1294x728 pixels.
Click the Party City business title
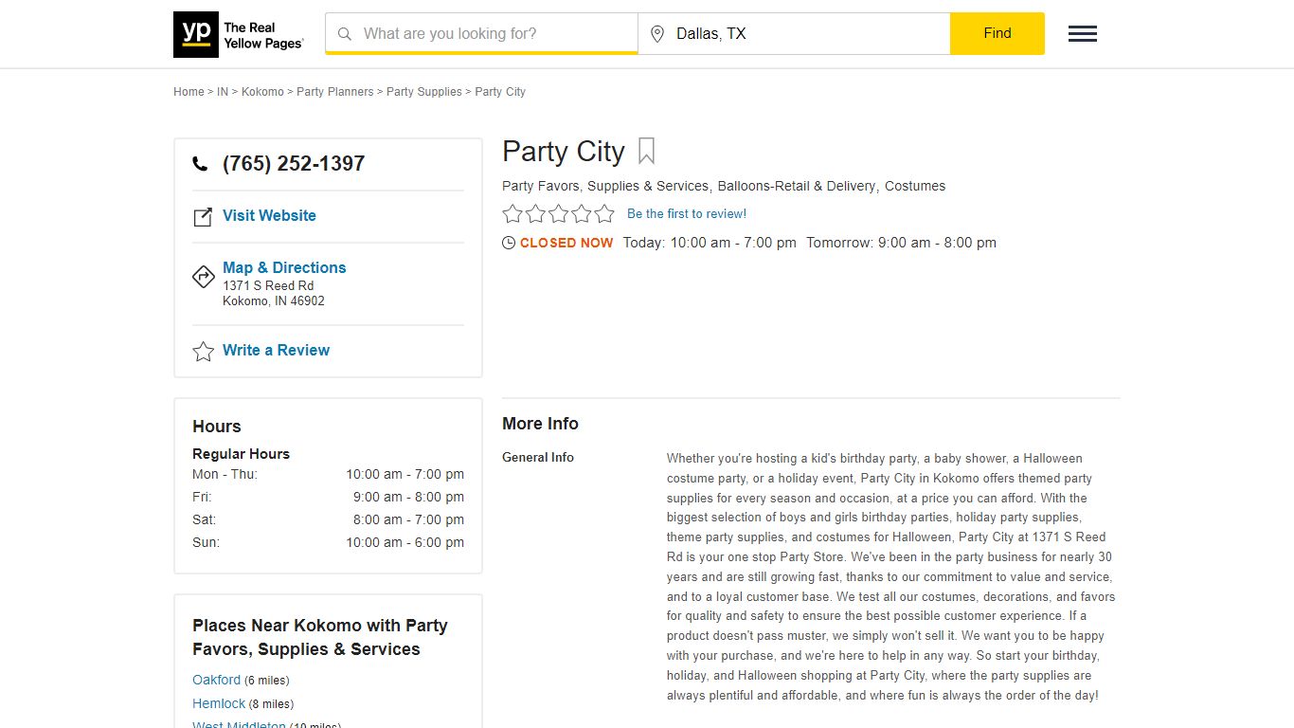pyautogui.click(x=564, y=152)
